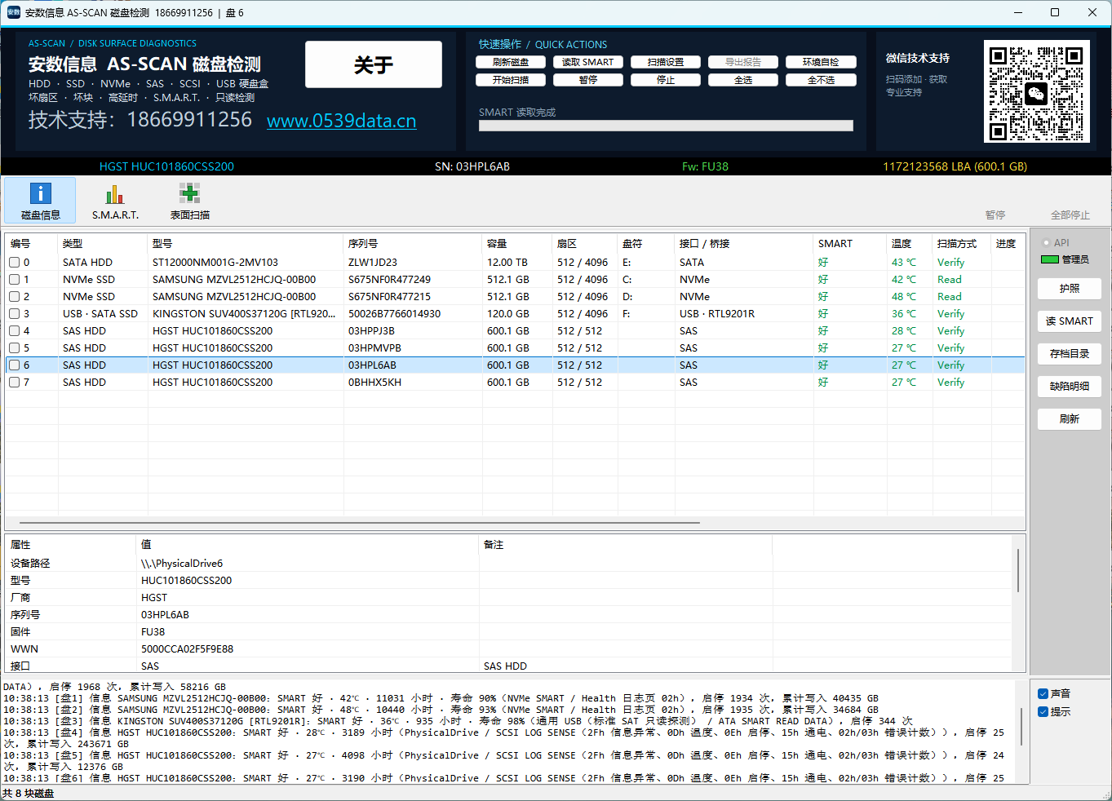Open the 磁盘信息 tab
Screen dimensions: 1112x801
[40, 201]
